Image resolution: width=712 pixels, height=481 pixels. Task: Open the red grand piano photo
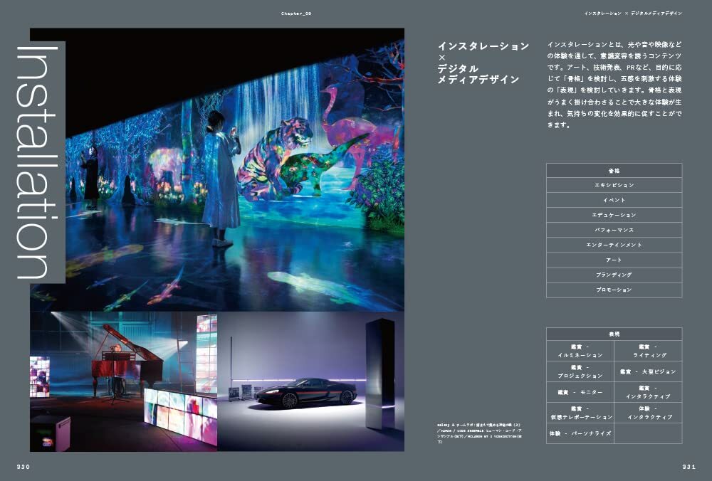pyautogui.click(x=123, y=381)
